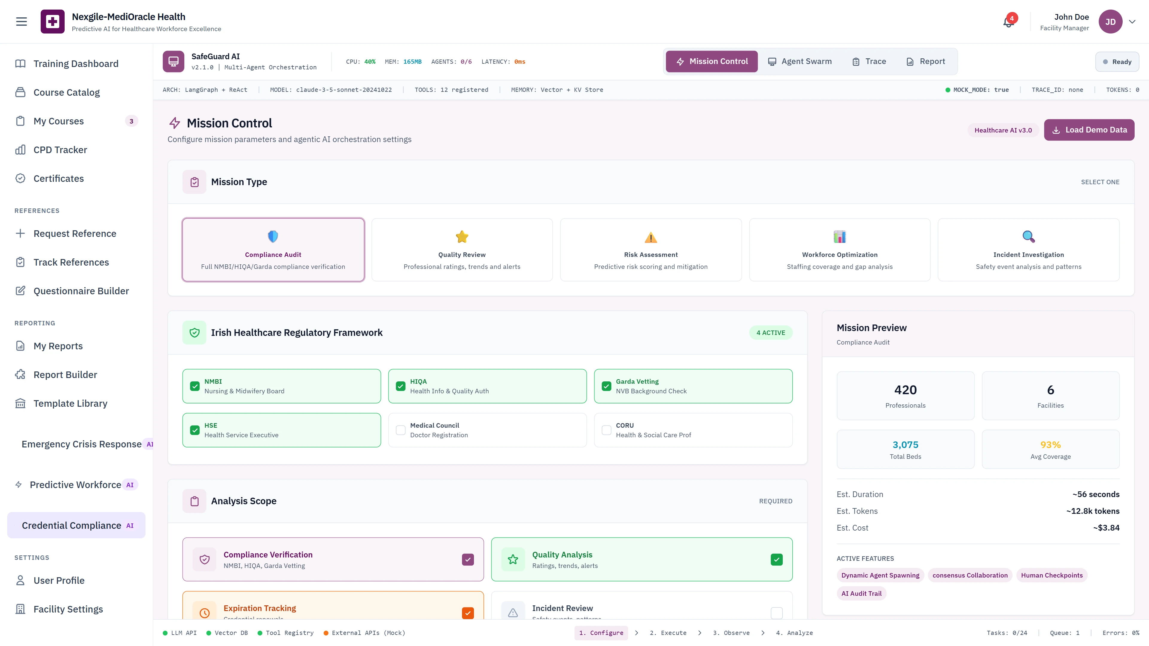Click the Healthcare AI v3.0 badge
Screen dimensions: 1149x646
[x=1003, y=130]
